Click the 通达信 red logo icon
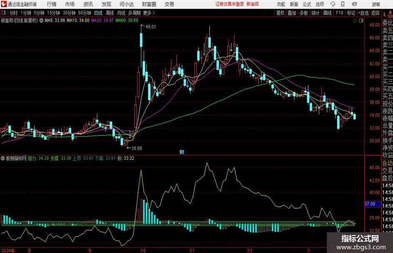The width and height of the screenshot is (393, 253). [4, 4]
